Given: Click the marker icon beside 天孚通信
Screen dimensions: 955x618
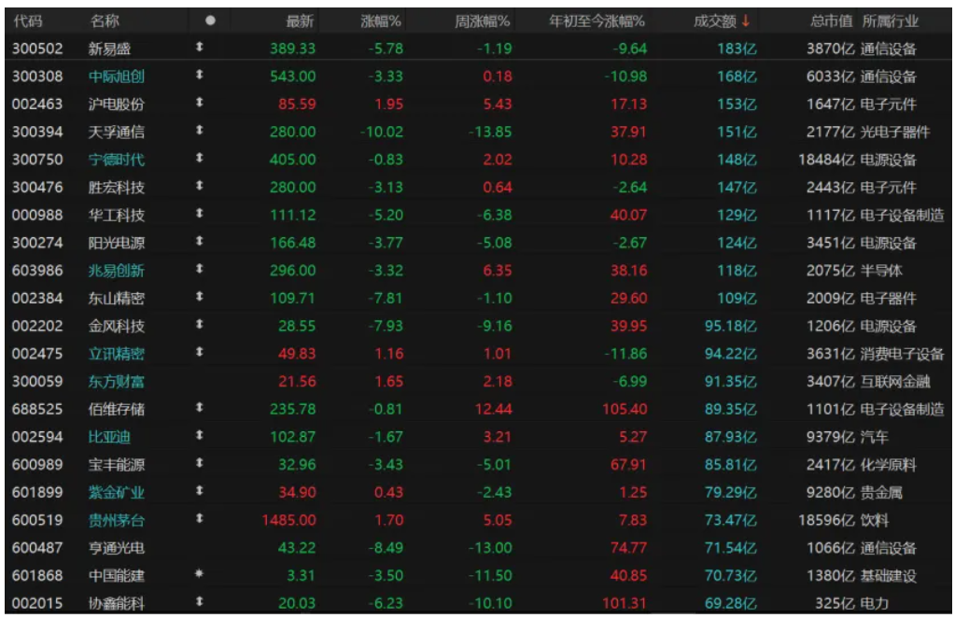Looking at the screenshot, I should 198,132.
